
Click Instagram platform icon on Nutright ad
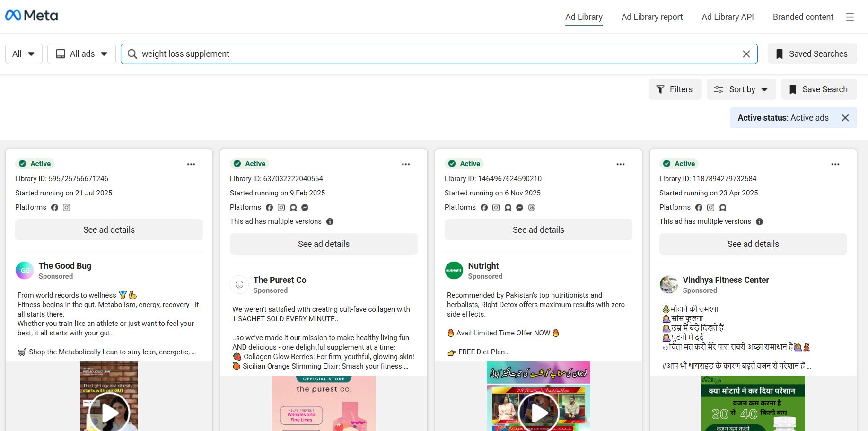[496, 207]
